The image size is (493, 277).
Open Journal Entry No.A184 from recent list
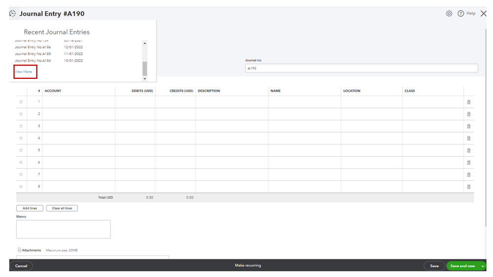pos(33,61)
